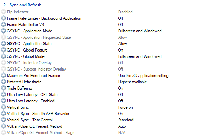Image resolution: width=204 pixels, height=138 pixels.
Task: Click gear icon for Frame Rate Limiter - Background Application
Action: click(x=4, y=18)
